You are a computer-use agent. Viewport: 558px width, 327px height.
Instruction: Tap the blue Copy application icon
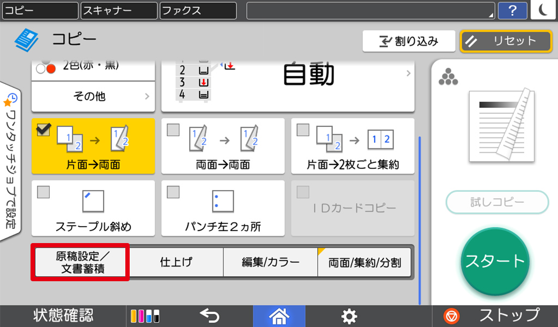coord(26,40)
